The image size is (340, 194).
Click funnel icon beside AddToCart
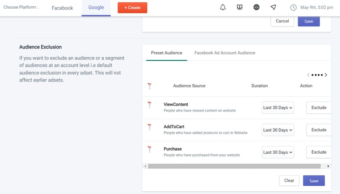pos(150,127)
